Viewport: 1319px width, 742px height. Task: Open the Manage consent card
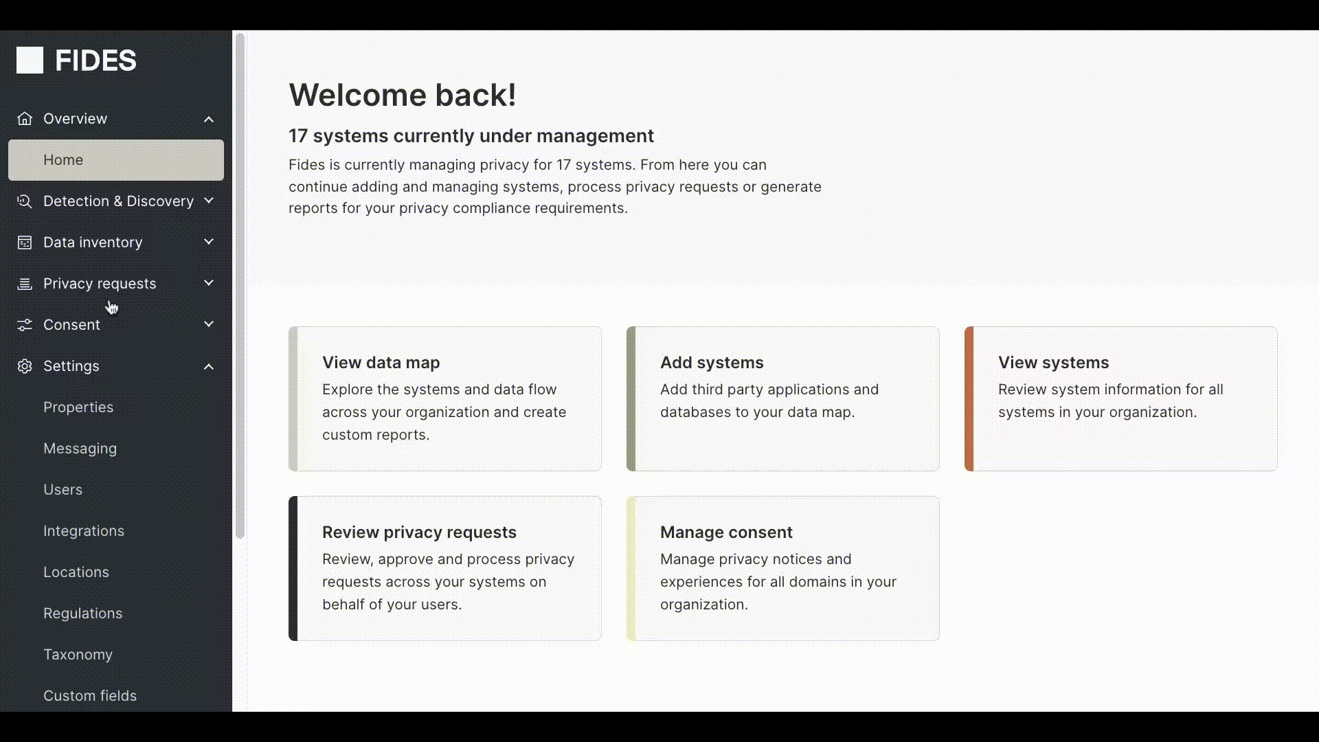[783, 568]
